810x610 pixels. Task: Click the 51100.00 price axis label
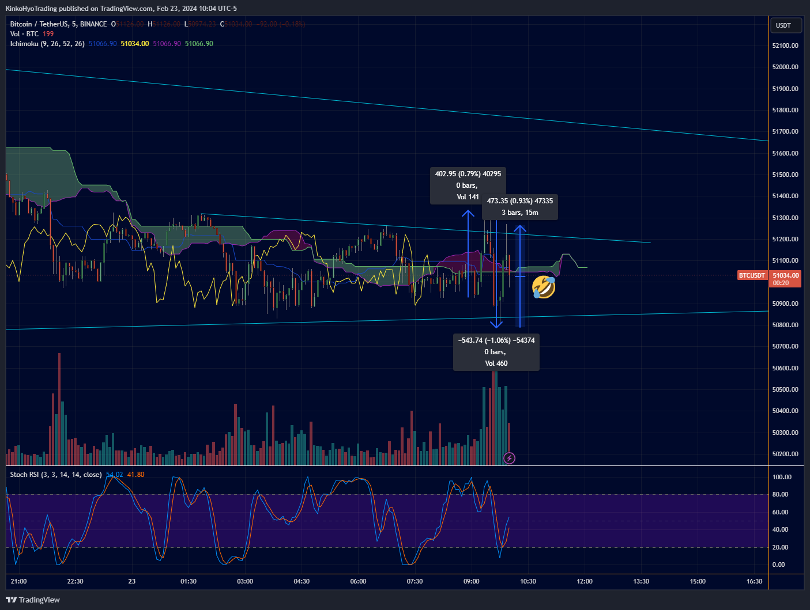click(x=785, y=260)
